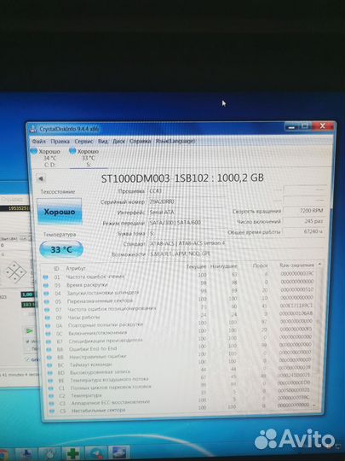Click the Текущее column header
Image resolution: width=345 pixels, height=461 pixels.
pyautogui.click(x=196, y=266)
